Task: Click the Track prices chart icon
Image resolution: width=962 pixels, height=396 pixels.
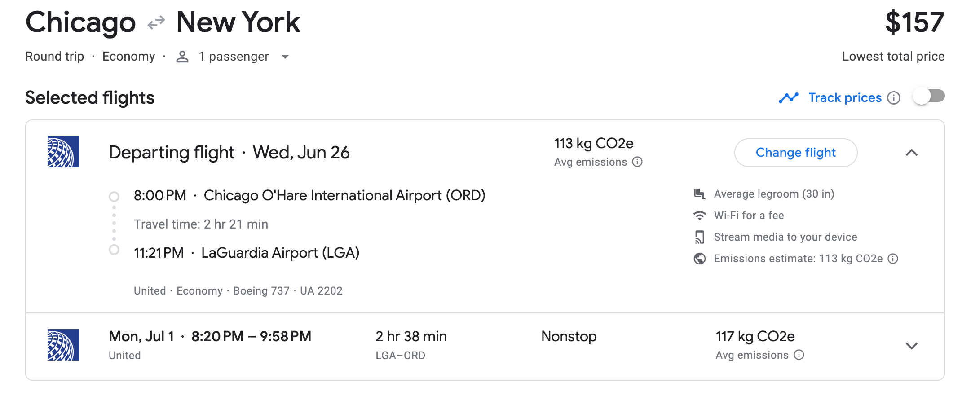Action: point(788,98)
